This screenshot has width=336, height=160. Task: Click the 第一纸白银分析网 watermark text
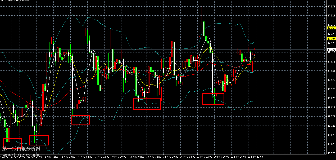tap(21, 149)
